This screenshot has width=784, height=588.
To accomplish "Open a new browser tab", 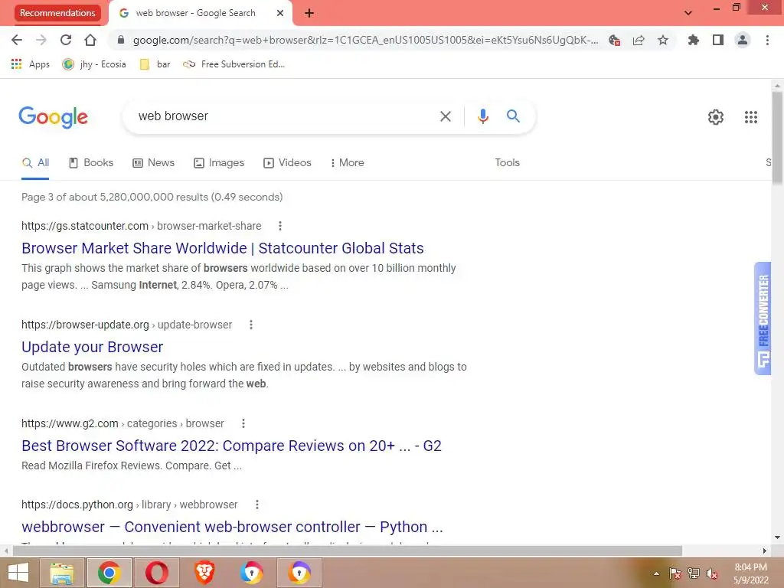I will [x=309, y=13].
